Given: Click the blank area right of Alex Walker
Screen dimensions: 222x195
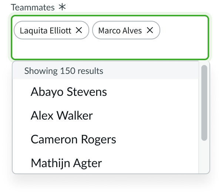Looking at the screenshot, I should coord(148,116).
